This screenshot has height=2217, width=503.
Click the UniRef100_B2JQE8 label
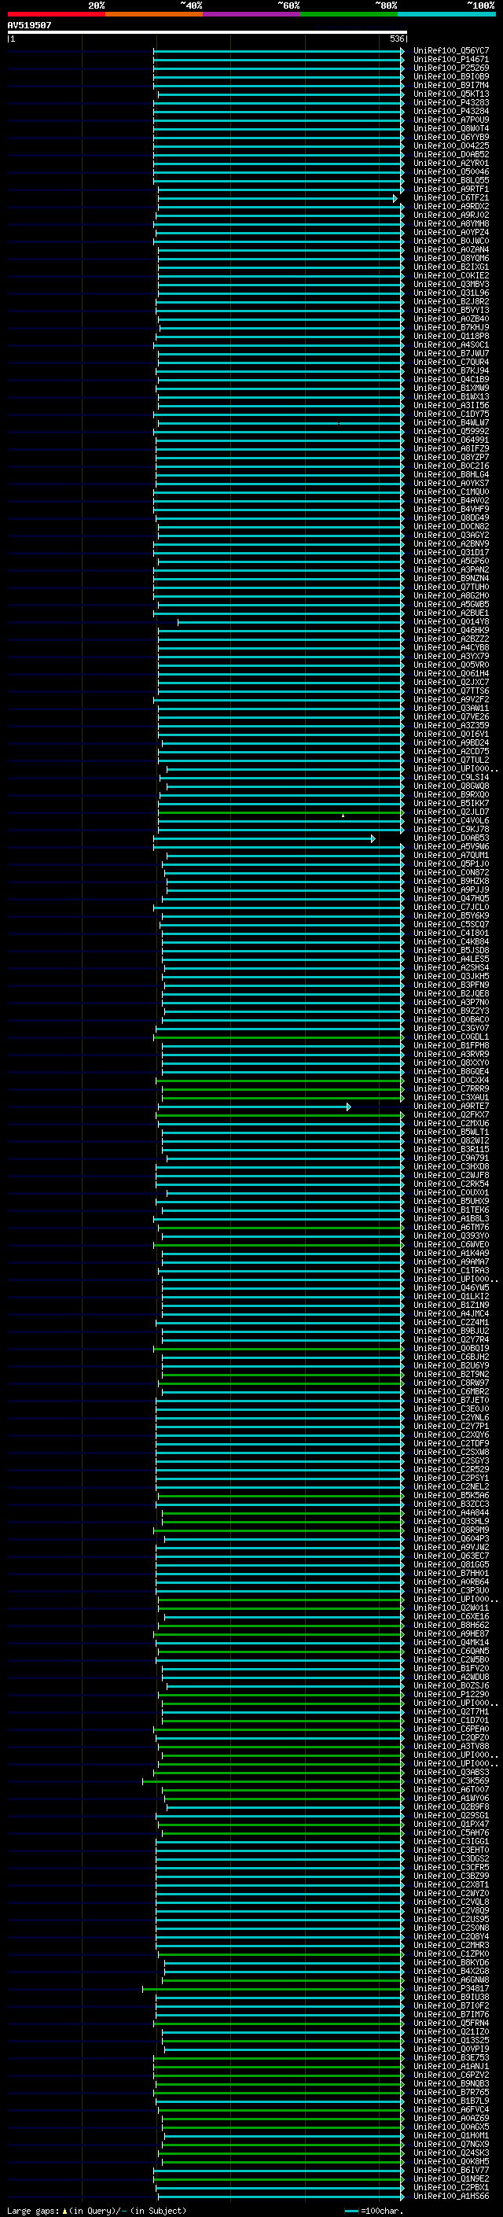pyautogui.click(x=451, y=993)
